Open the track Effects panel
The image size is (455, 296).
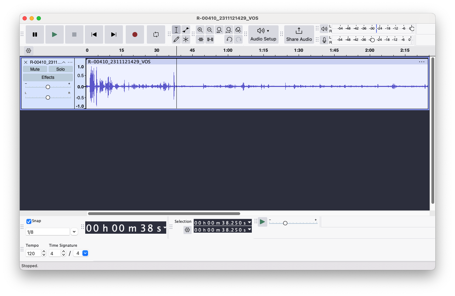click(48, 77)
